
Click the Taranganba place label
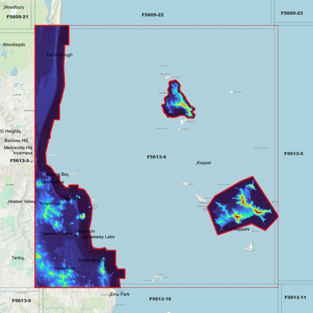pos(52,182)
